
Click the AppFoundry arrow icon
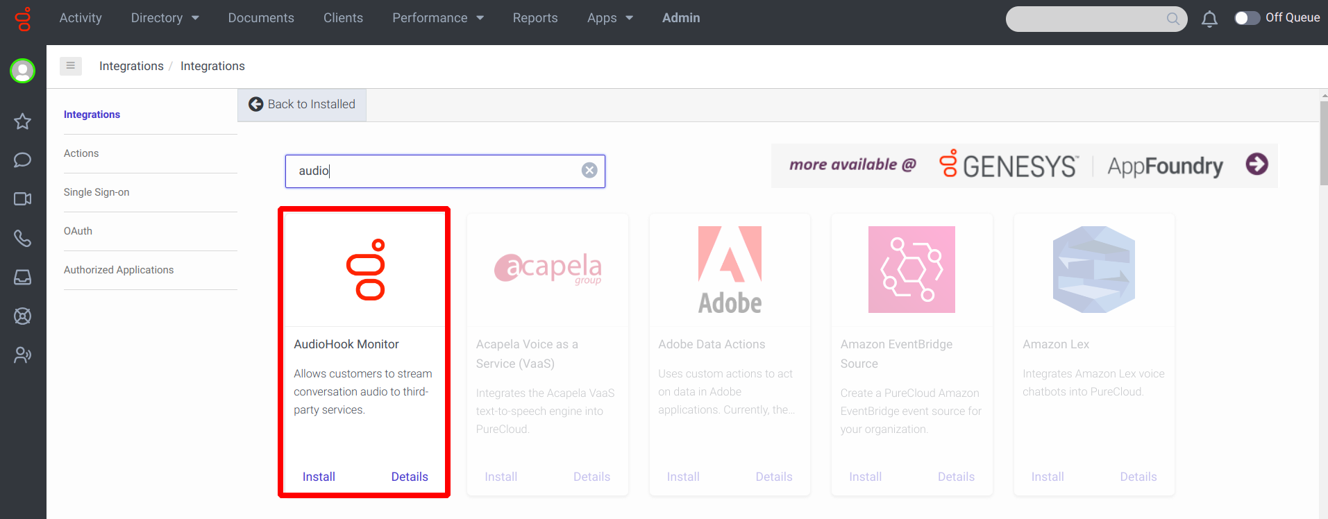pos(1256,164)
